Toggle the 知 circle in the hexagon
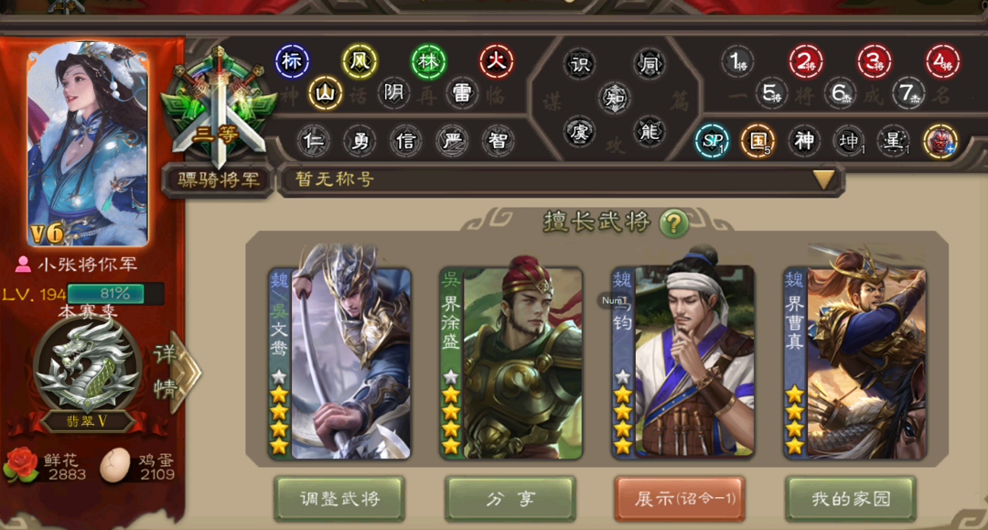 (x=615, y=98)
